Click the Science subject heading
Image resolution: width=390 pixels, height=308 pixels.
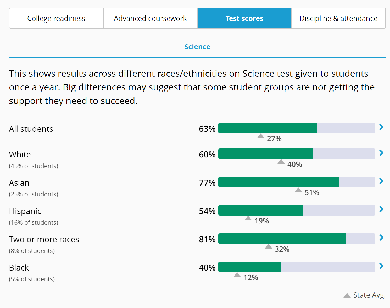(197, 47)
